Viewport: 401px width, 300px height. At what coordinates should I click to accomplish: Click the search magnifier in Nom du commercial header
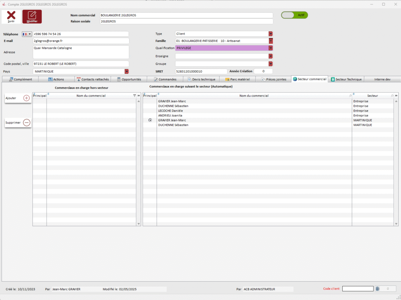pos(350,96)
